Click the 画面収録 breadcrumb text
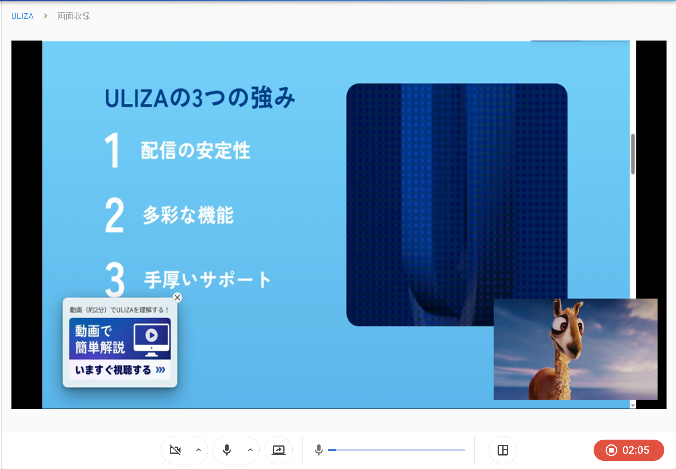The height and width of the screenshot is (469, 676). tap(74, 16)
